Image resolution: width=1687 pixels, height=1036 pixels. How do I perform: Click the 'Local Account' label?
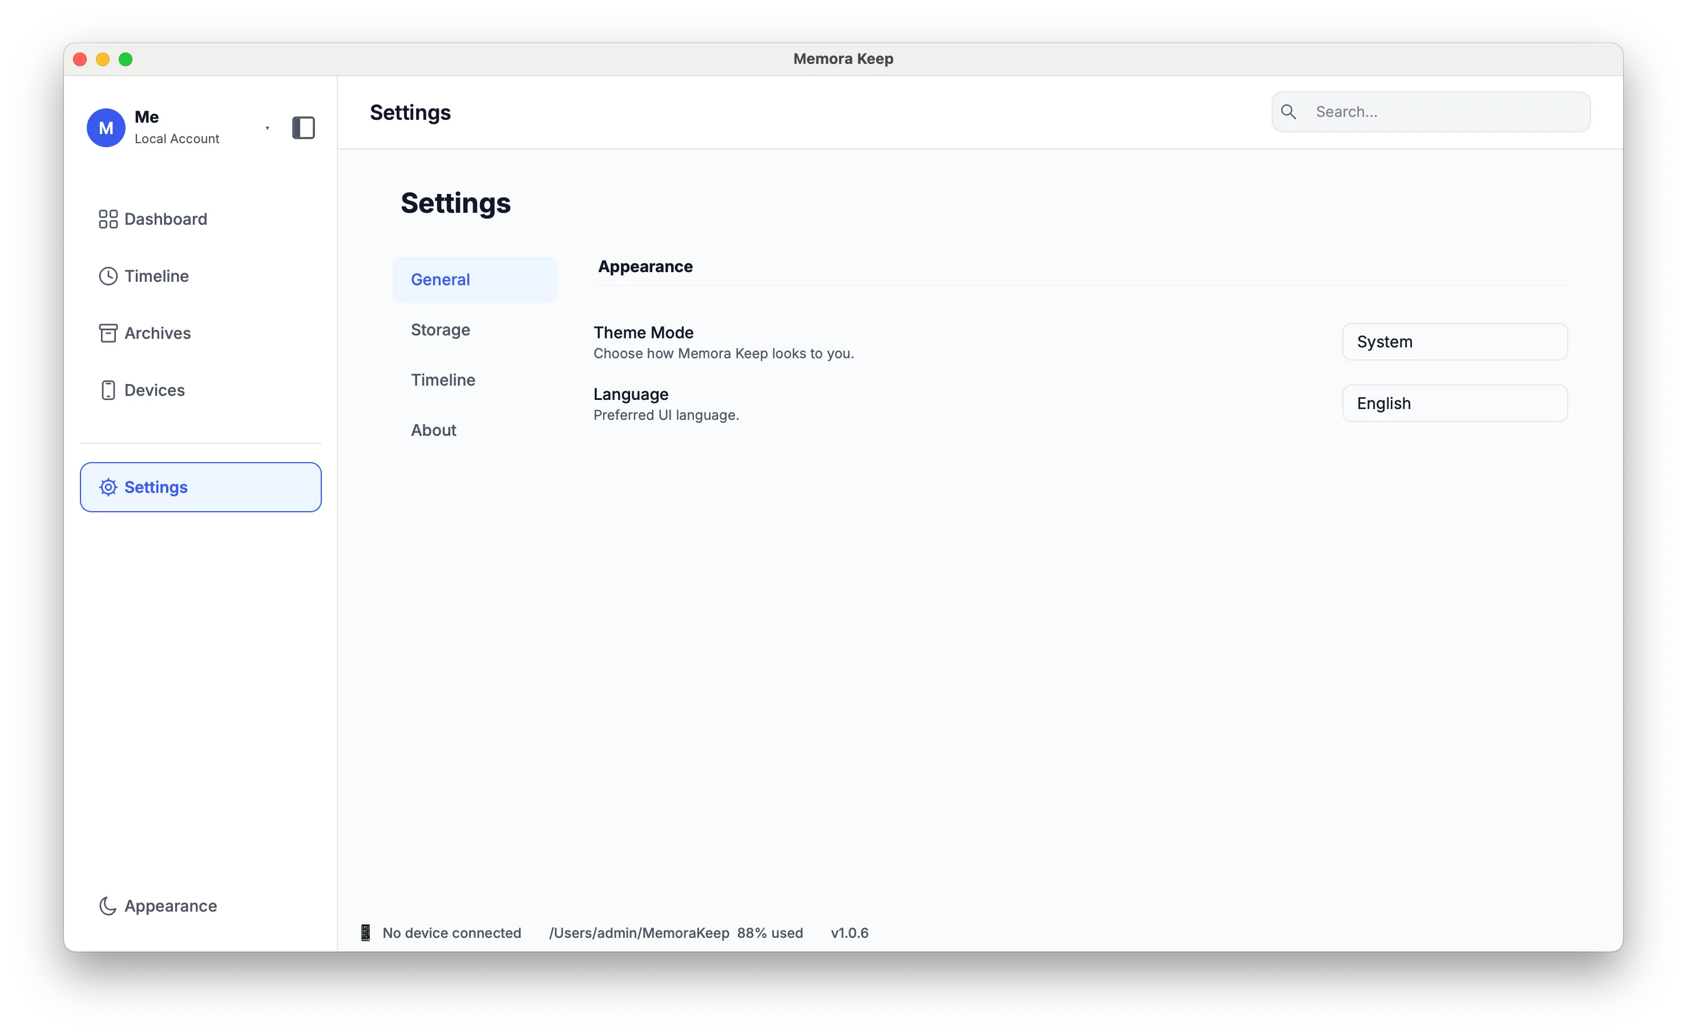pos(177,139)
